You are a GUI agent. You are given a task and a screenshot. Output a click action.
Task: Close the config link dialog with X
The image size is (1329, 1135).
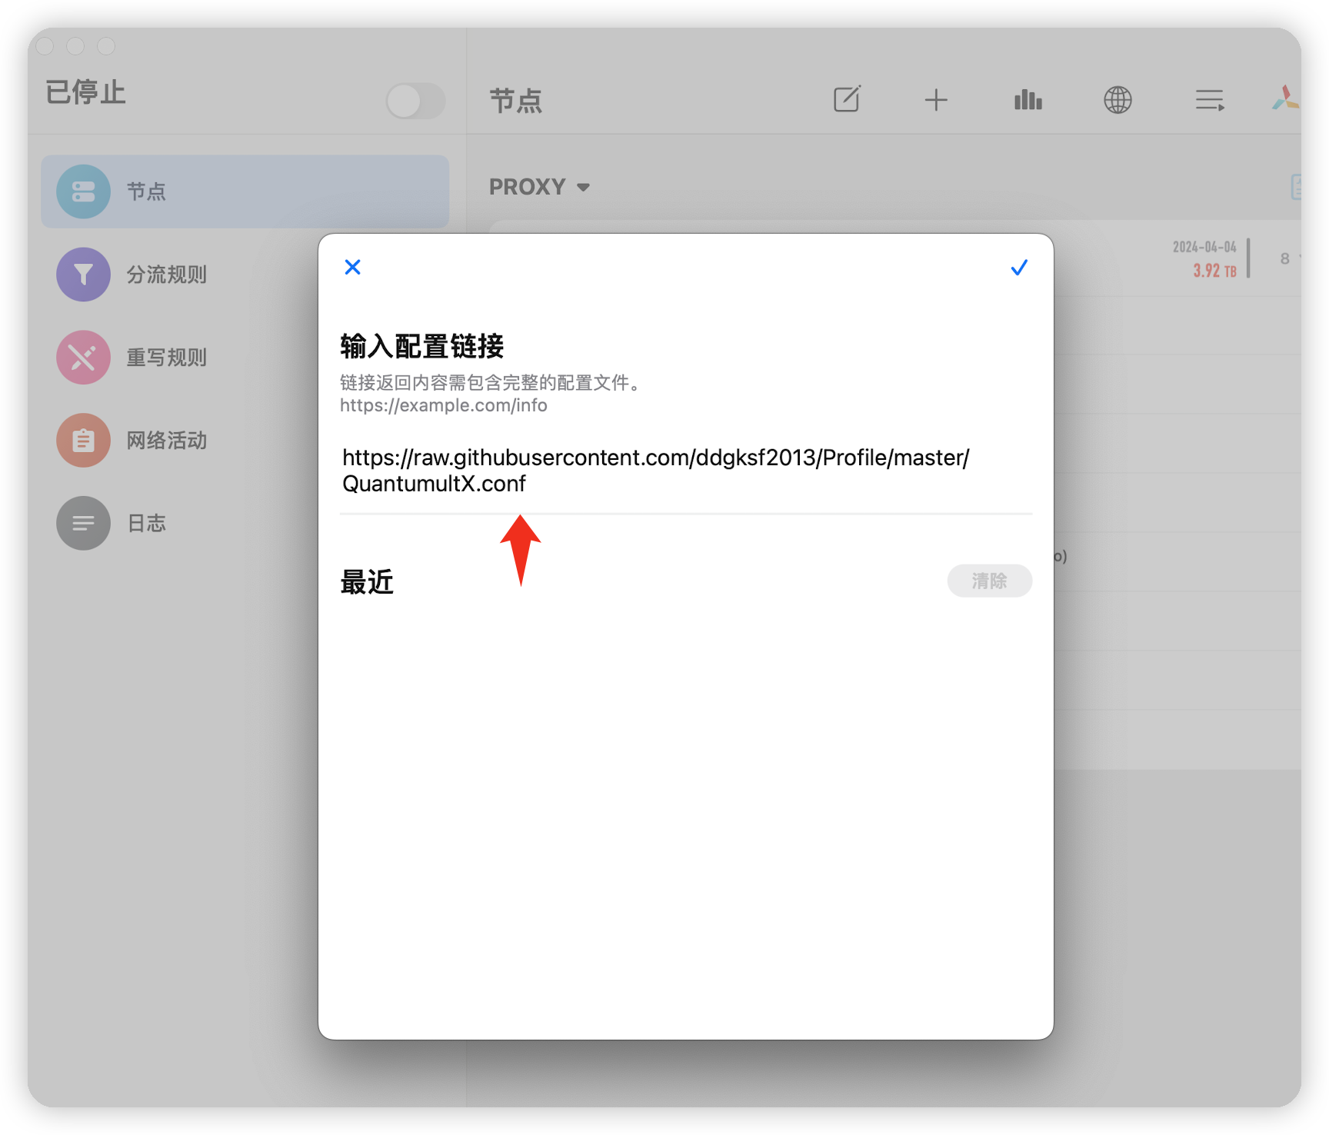tap(353, 267)
